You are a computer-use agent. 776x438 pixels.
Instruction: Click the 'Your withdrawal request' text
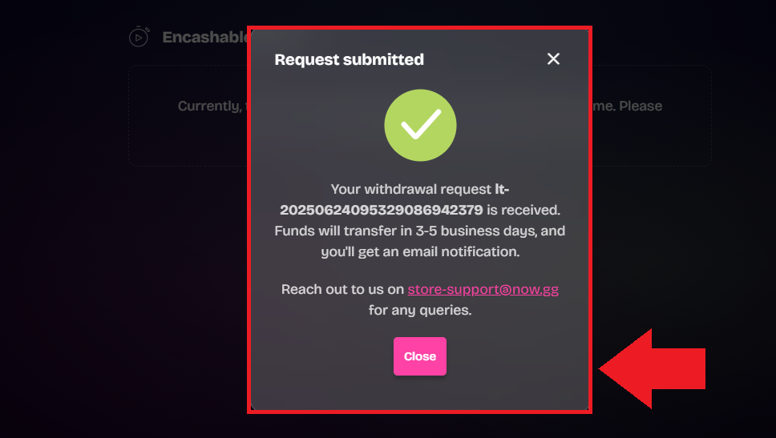pos(410,189)
